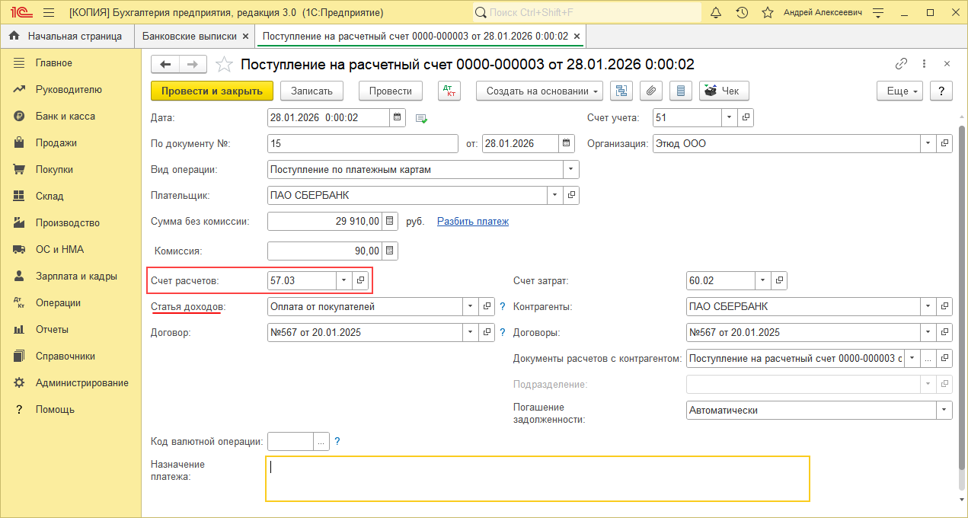Click the Разбить платеж link

(x=472, y=221)
